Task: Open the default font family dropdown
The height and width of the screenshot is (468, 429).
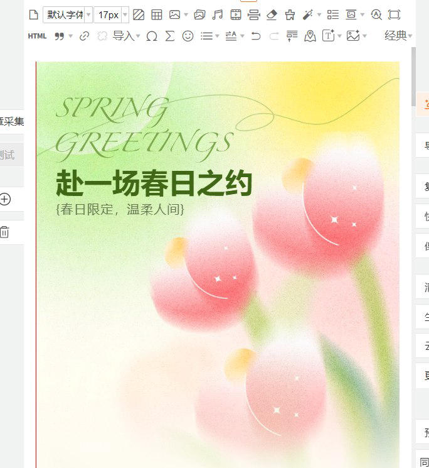Action: point(68,14)
